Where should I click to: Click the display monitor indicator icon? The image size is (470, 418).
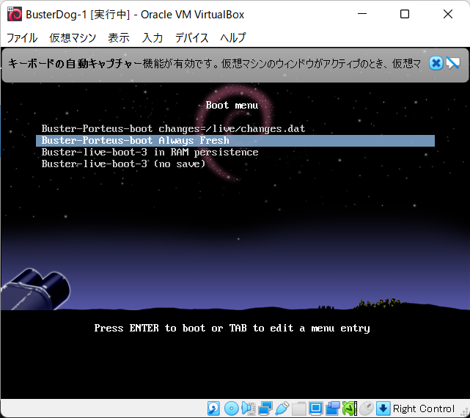point(315,408)
